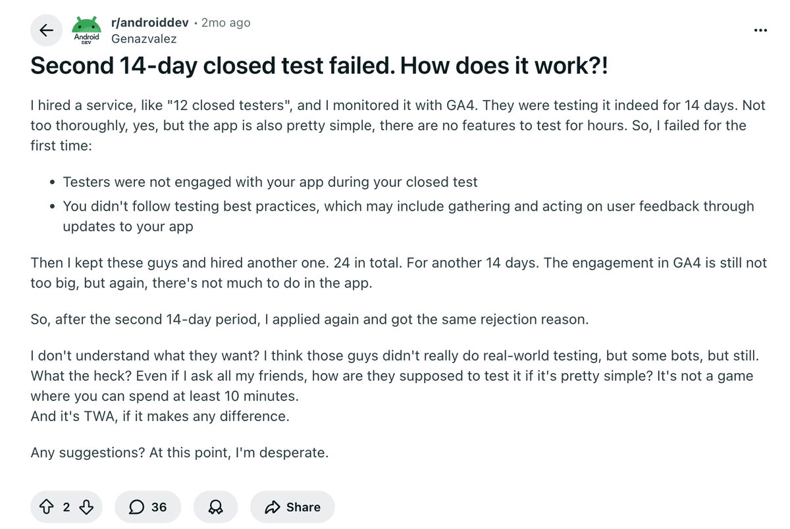Open comments via the speech bubble icon

tap(137, 507)
